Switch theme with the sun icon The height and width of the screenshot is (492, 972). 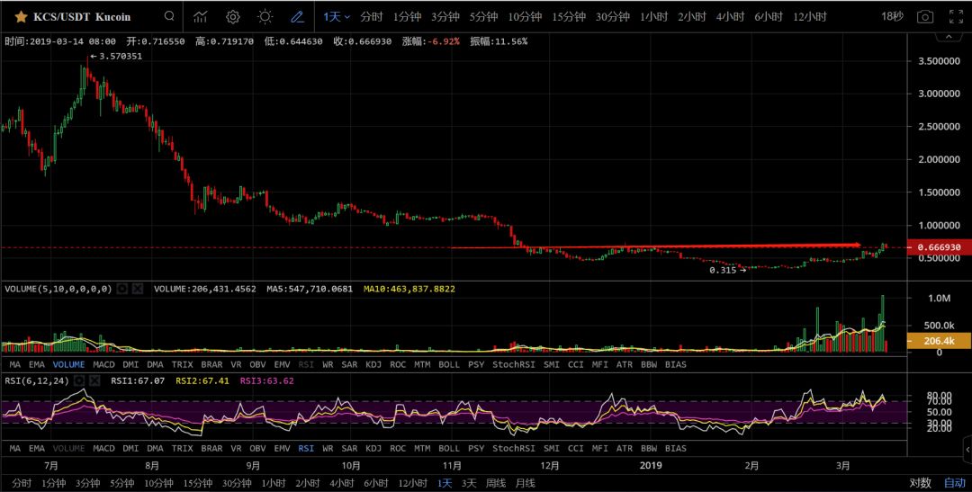click(x=265, y=17)
